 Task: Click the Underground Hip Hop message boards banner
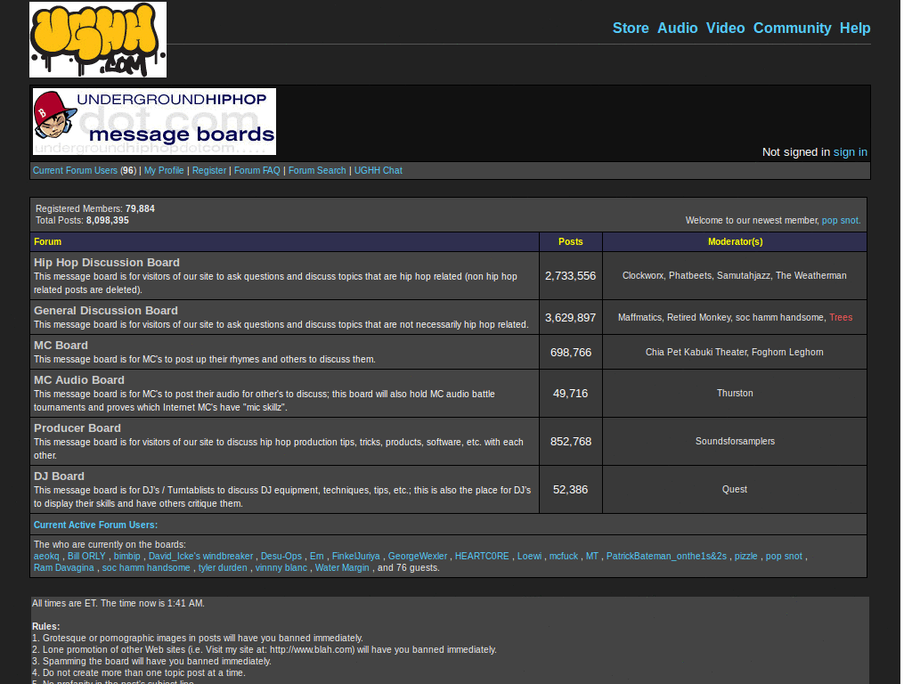(x=154, y=121)
